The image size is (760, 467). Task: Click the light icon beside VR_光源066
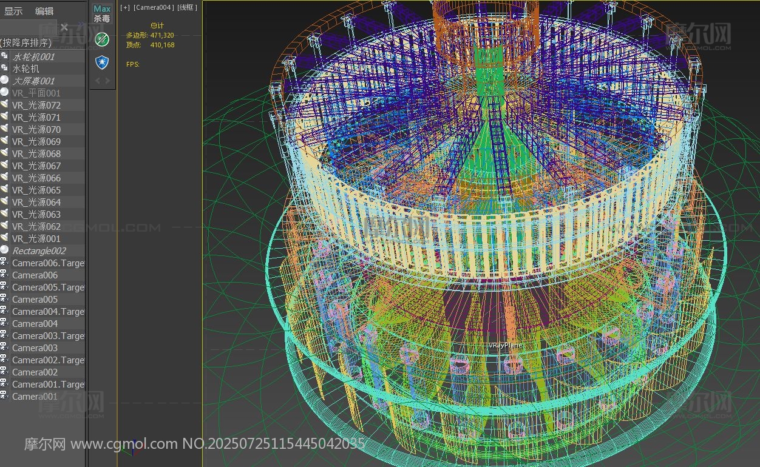pos(4,178)
